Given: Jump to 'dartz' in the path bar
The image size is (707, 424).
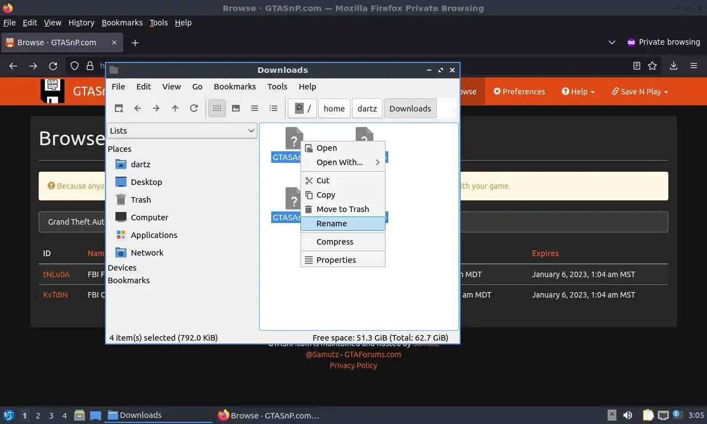Looking at the screenshot, I should click(367, 108).
